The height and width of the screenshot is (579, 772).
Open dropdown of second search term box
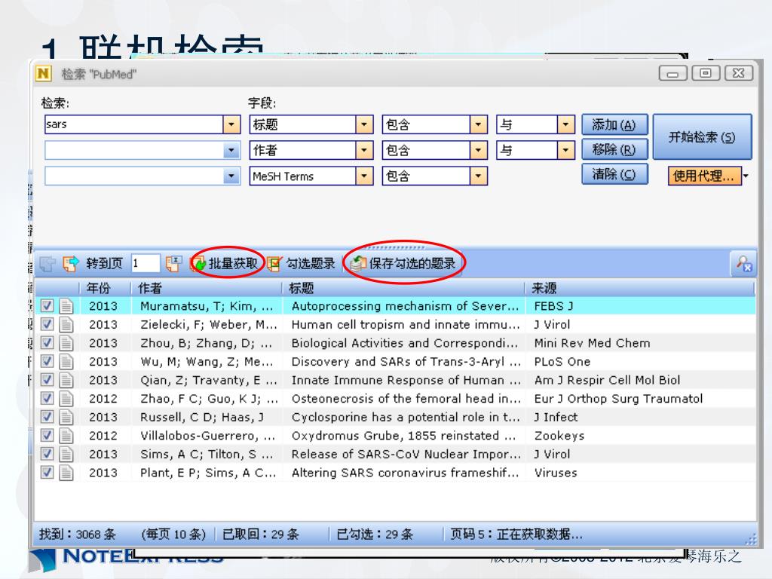[x=231, y=150]
